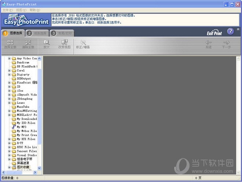The height and width of the screenshot is (182, 242).
Task: Click image pane scroll up arrow
Action: [238, 59]
